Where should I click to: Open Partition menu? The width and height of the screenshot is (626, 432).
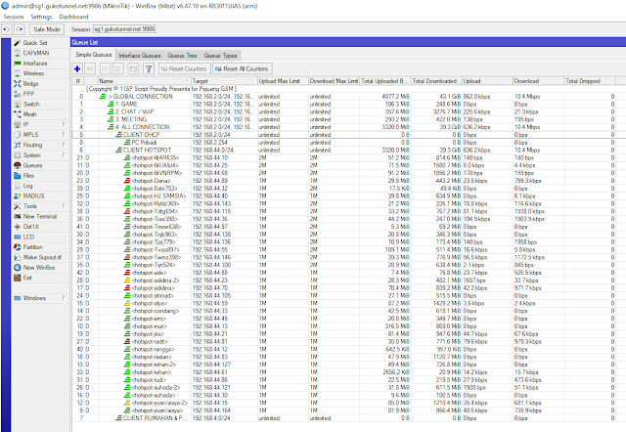click(32, 247)
